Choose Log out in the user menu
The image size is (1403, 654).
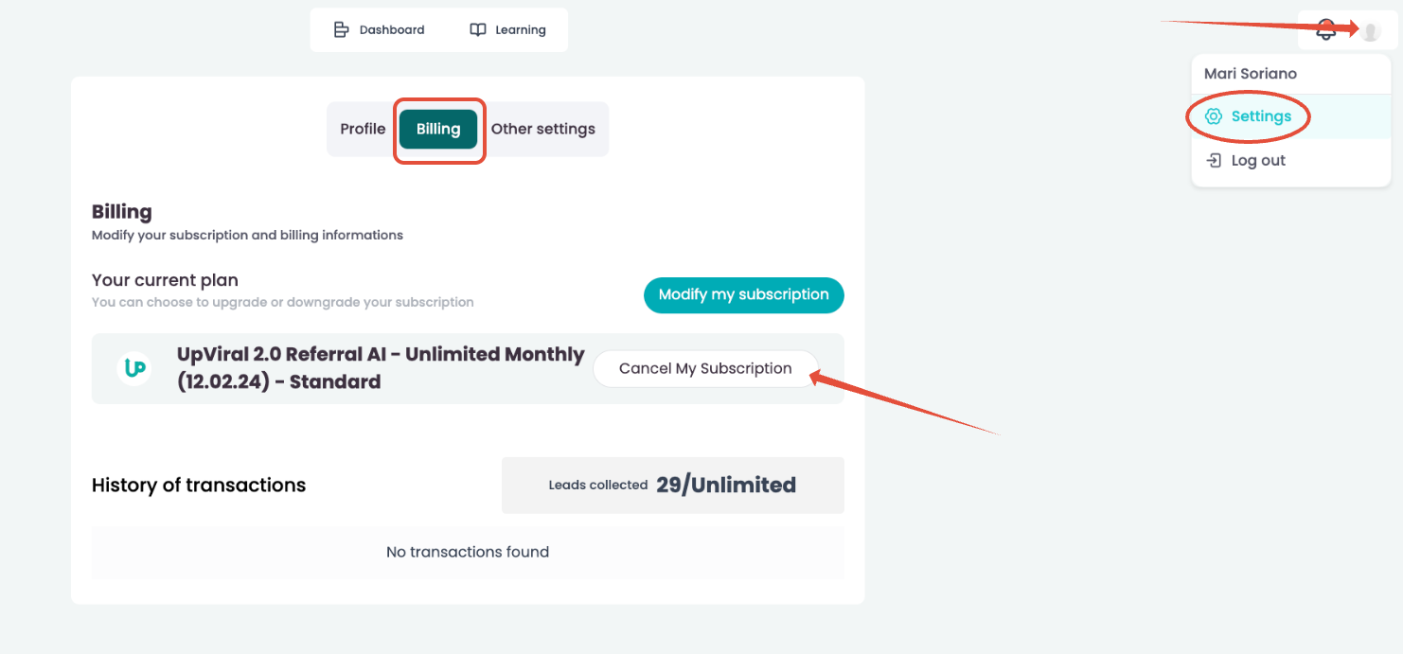pyautogui.click(x=1290, y=161)
